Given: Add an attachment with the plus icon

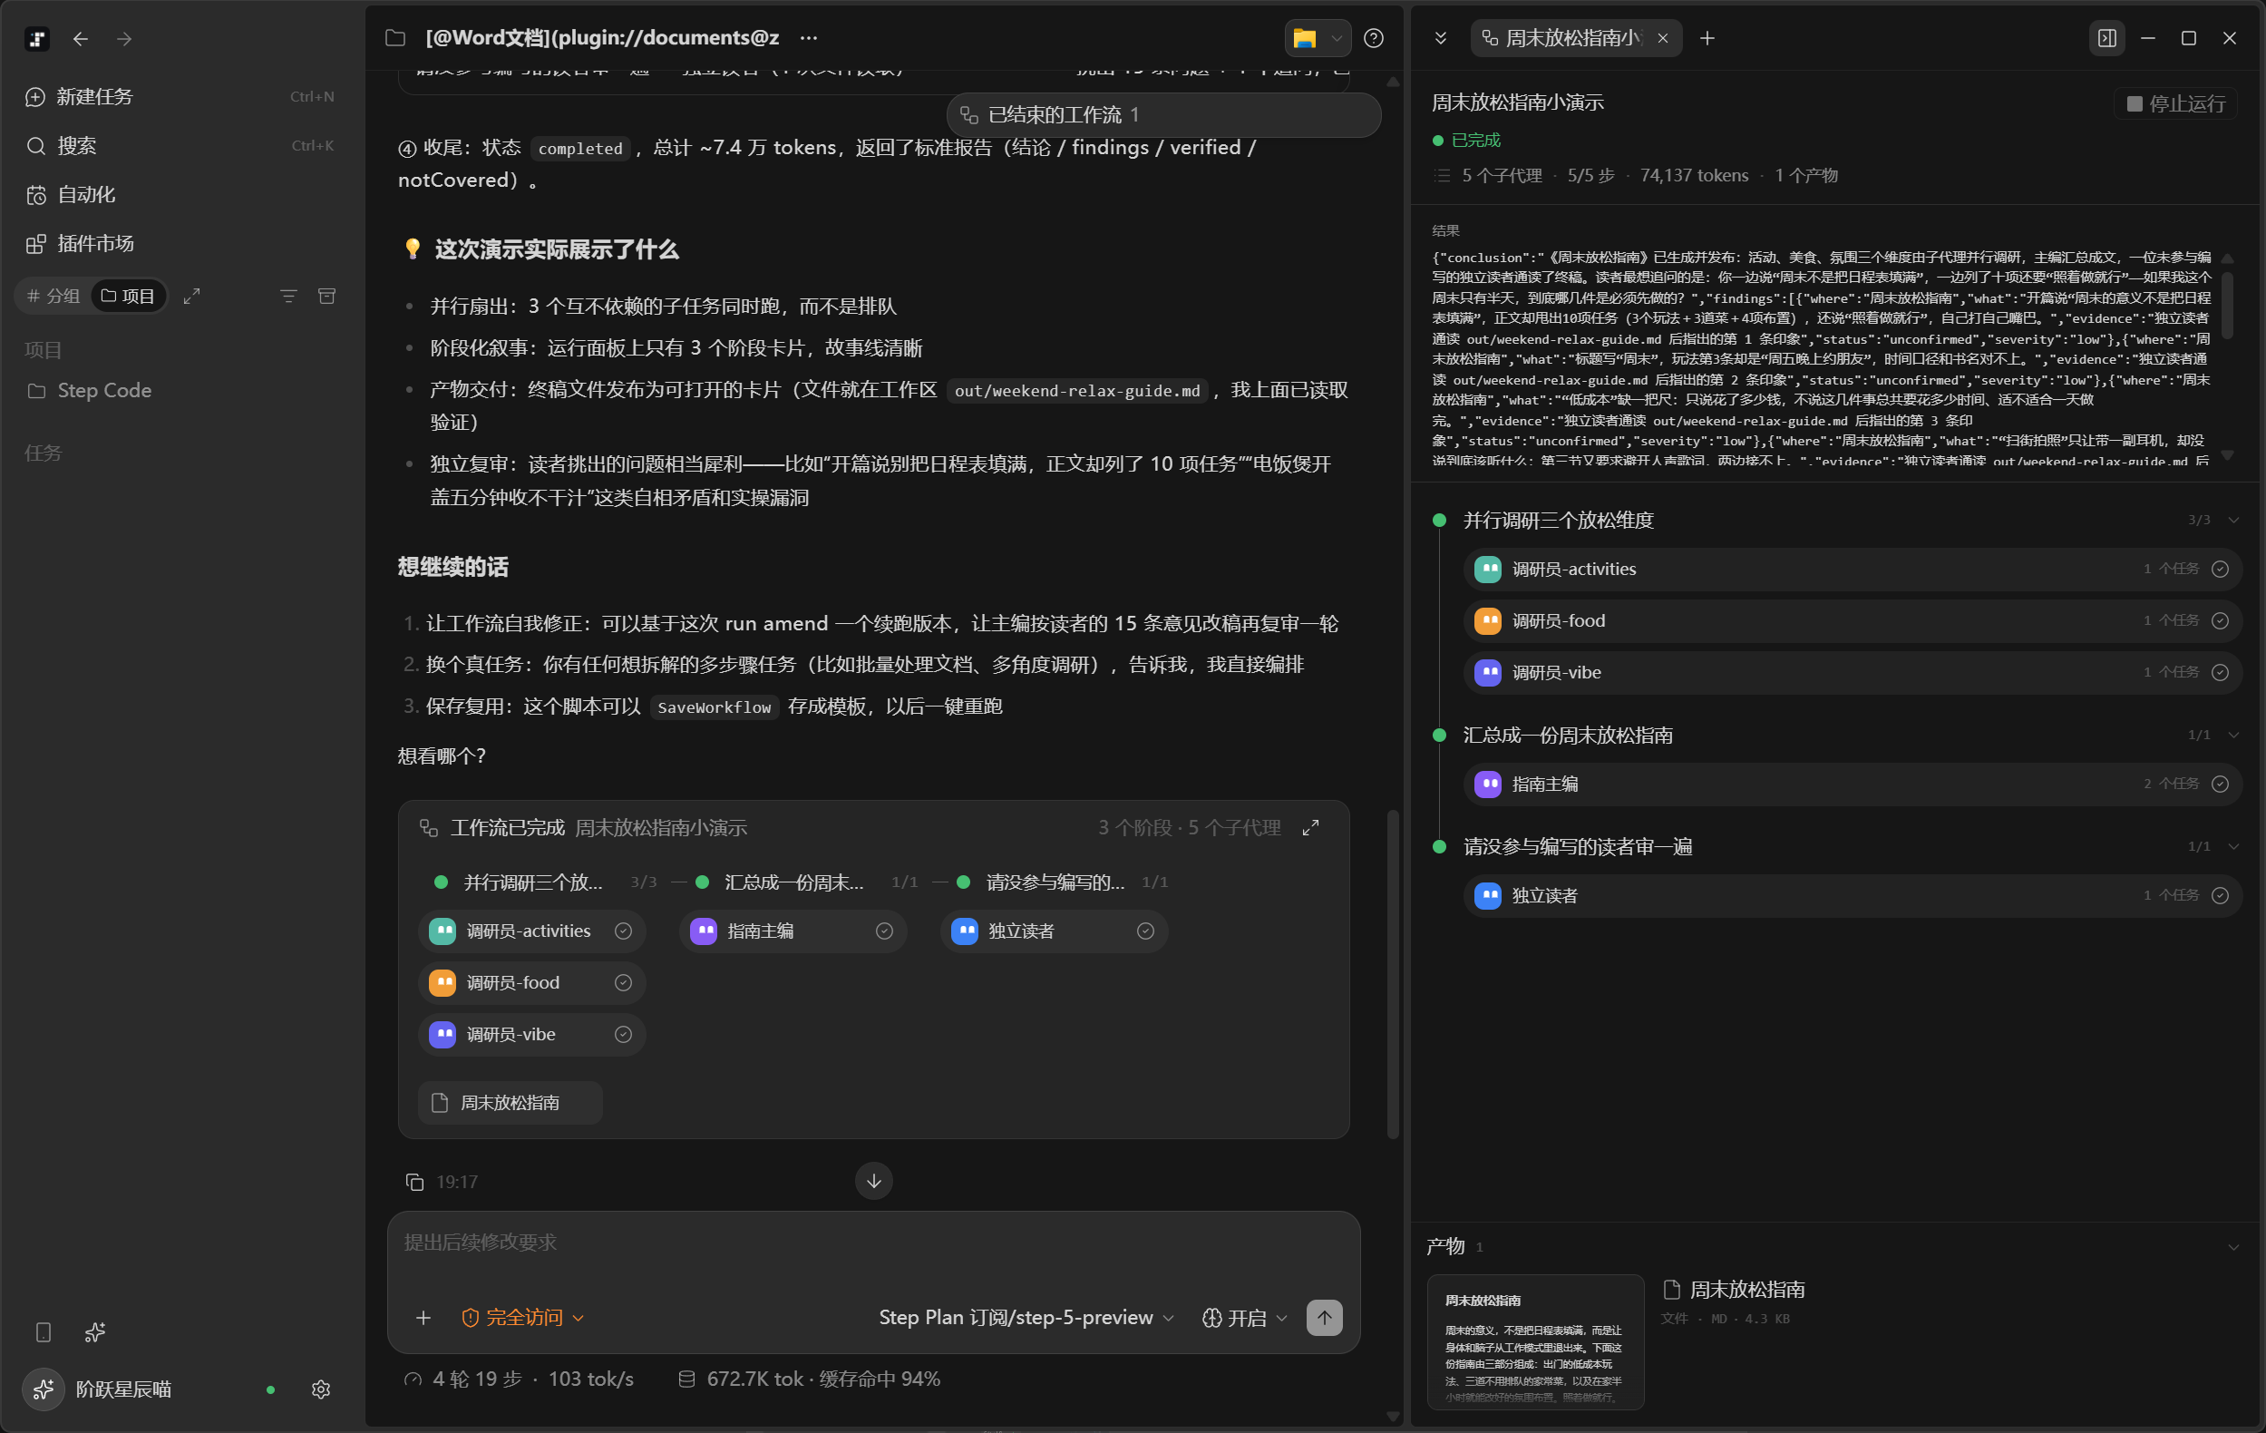Looking at the screenshot, I should [x=423, y=1317].
